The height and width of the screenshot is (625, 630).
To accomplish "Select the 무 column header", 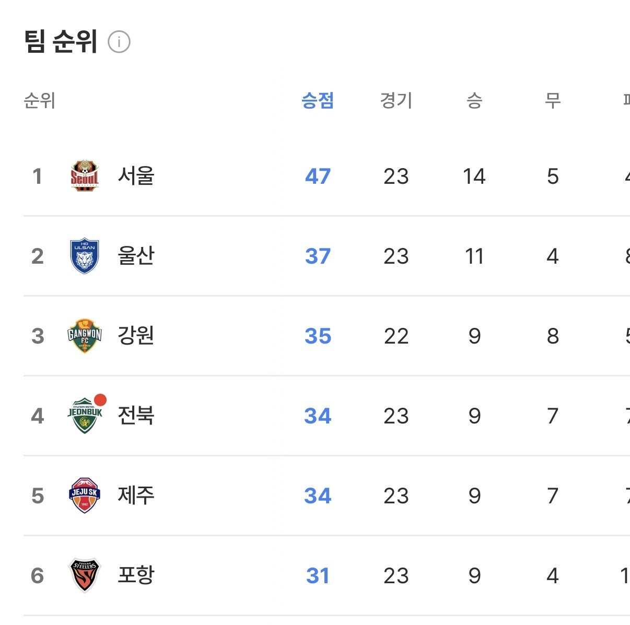I will click(x=553, y=100).
